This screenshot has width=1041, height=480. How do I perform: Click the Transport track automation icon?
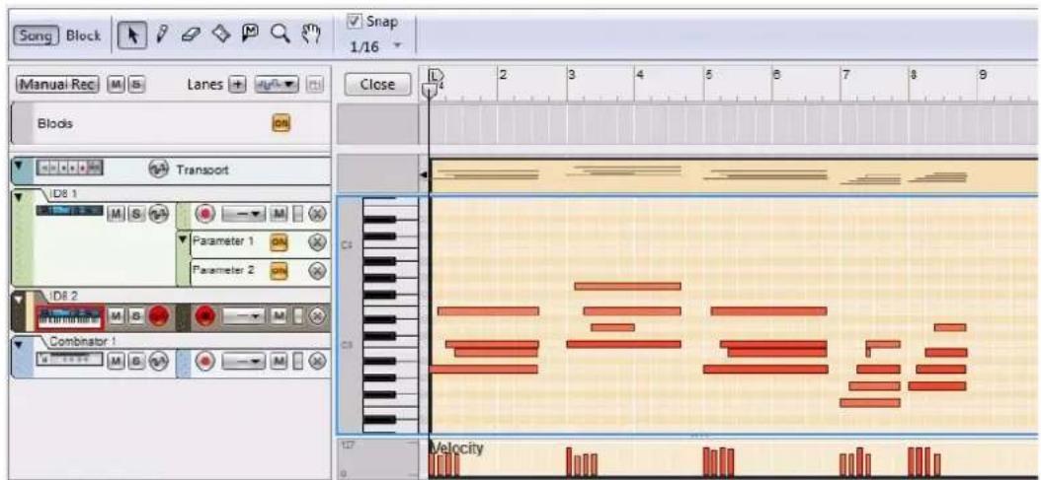pos(157,170)
